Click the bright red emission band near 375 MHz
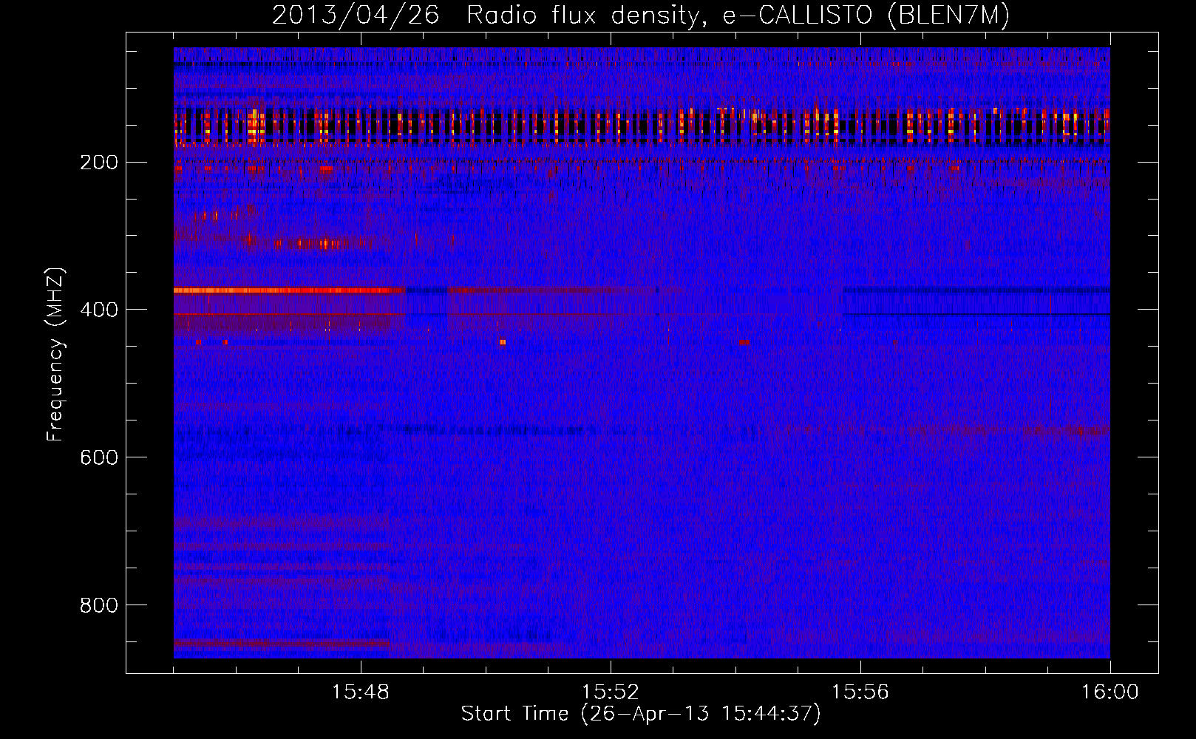Viewport: 1196px width, 739px height. [289, 290]
